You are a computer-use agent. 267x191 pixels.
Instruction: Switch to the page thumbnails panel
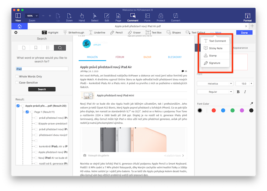tap(24, 48)
